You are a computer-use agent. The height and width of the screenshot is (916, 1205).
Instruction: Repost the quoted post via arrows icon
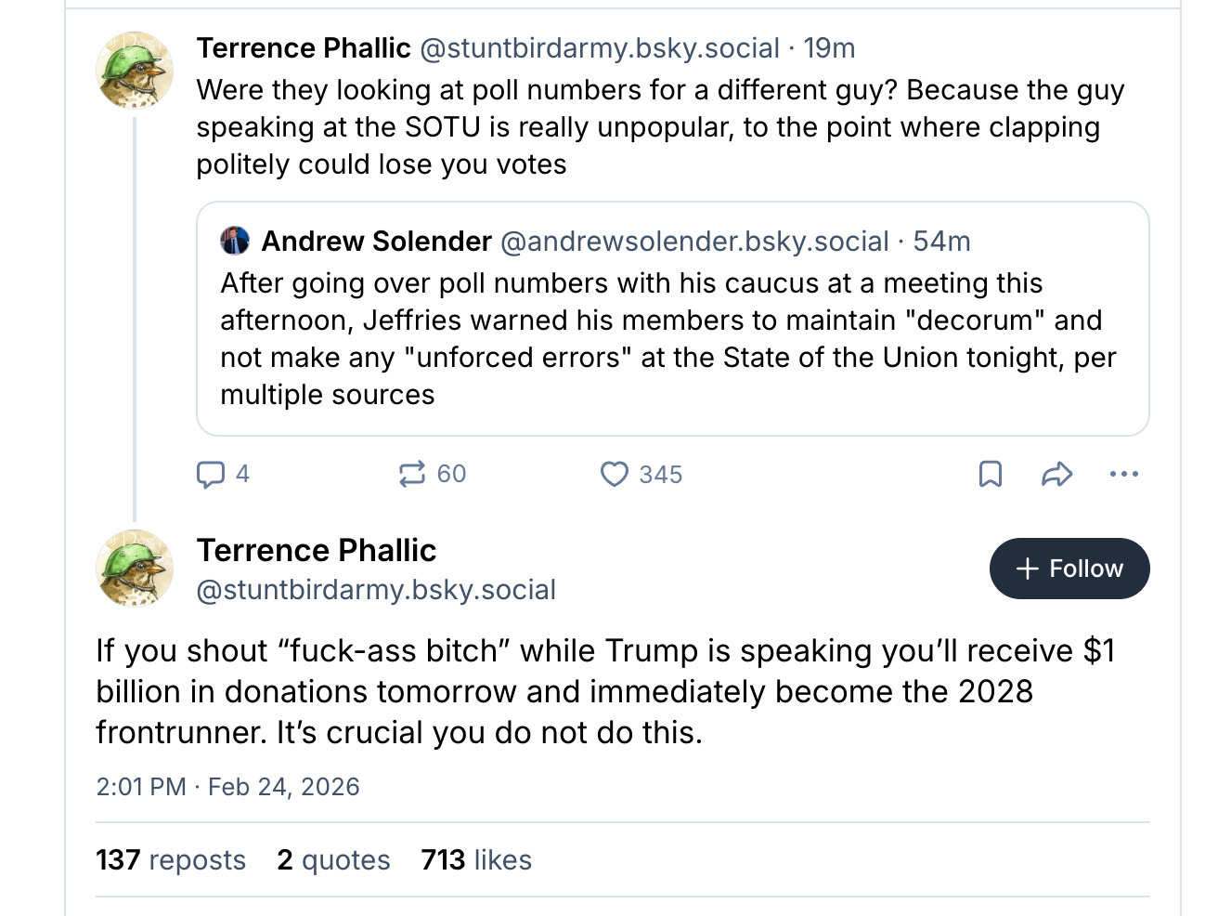(x=412, y=474)
